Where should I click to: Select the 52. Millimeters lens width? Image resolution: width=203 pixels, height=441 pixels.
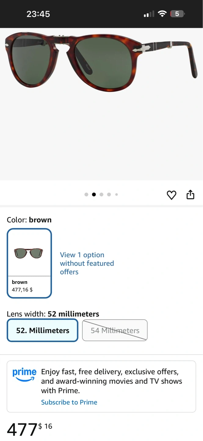click(x=42, y=330)
